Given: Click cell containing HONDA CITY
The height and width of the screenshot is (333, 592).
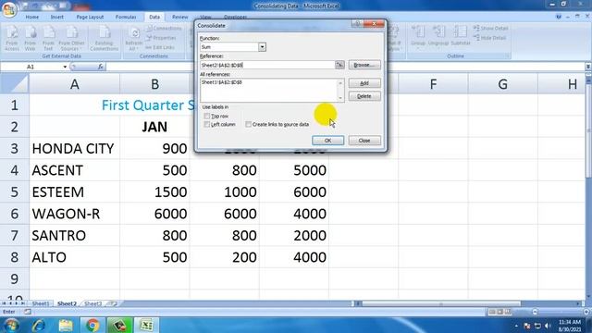Looking at the screenshot, I should pyautogui.click(x=74, y=148).
